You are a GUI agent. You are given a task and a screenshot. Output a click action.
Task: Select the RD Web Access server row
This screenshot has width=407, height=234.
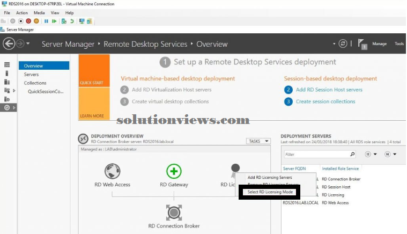(316, 202)
